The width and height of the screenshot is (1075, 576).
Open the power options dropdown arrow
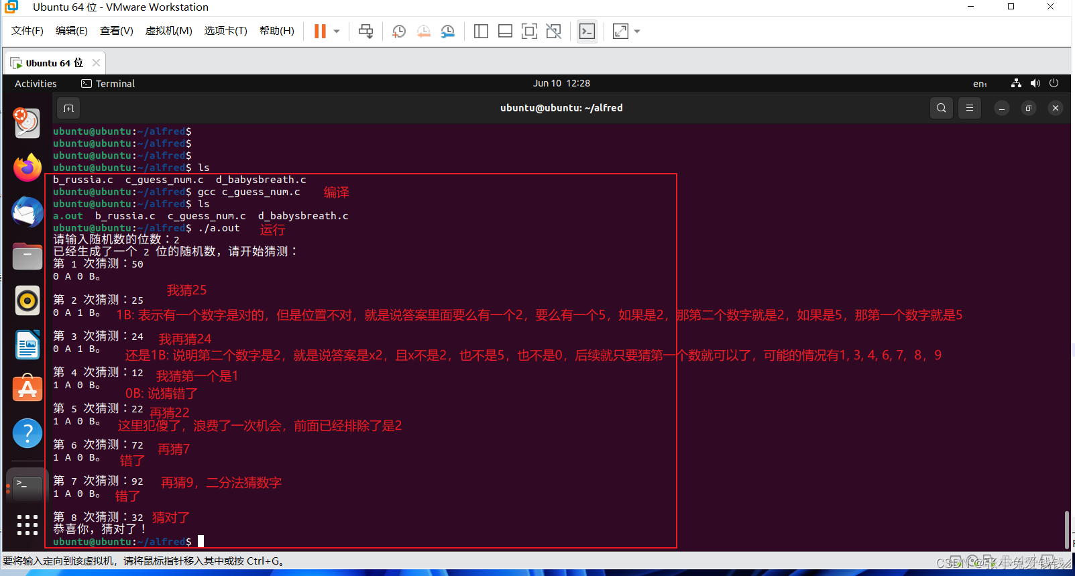click(x=337, y=32)
